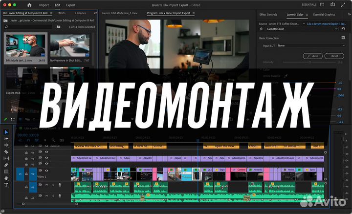Open Lumetri Color effect selector dropdown
This screenshot has width=352, height=214.
[x=302, y=29]
